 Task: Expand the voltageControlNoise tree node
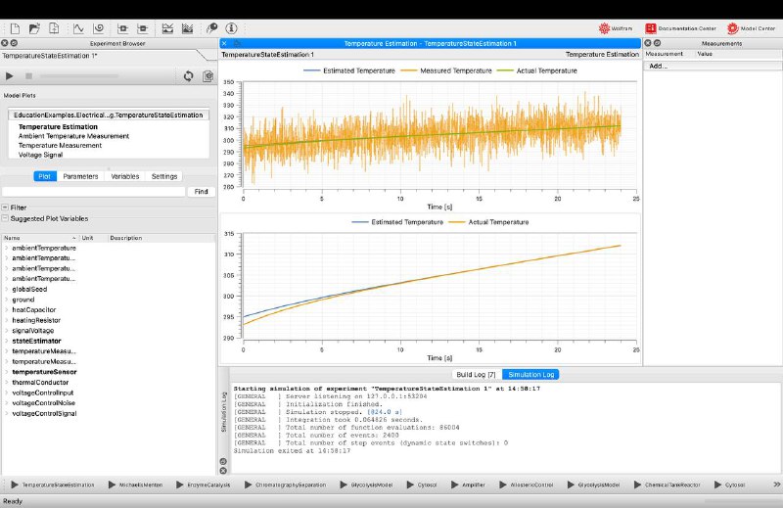click(7, 403)
